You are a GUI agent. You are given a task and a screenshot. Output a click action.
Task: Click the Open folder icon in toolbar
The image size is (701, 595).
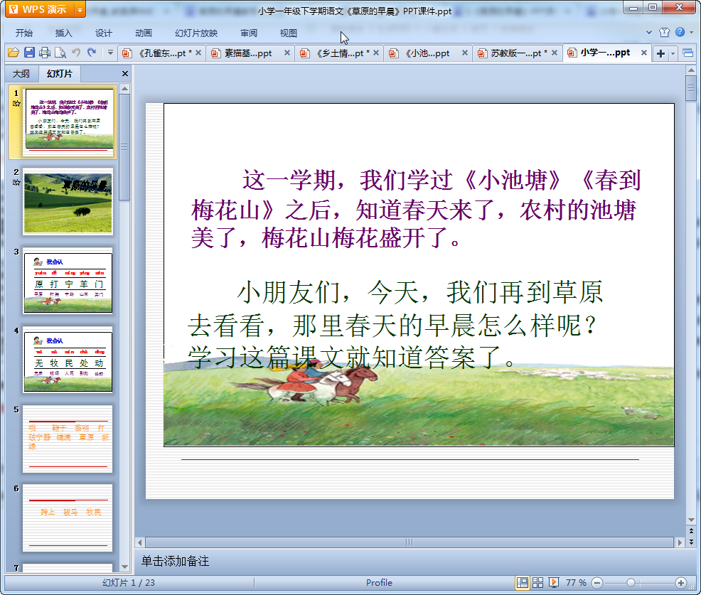coord(14,53)
